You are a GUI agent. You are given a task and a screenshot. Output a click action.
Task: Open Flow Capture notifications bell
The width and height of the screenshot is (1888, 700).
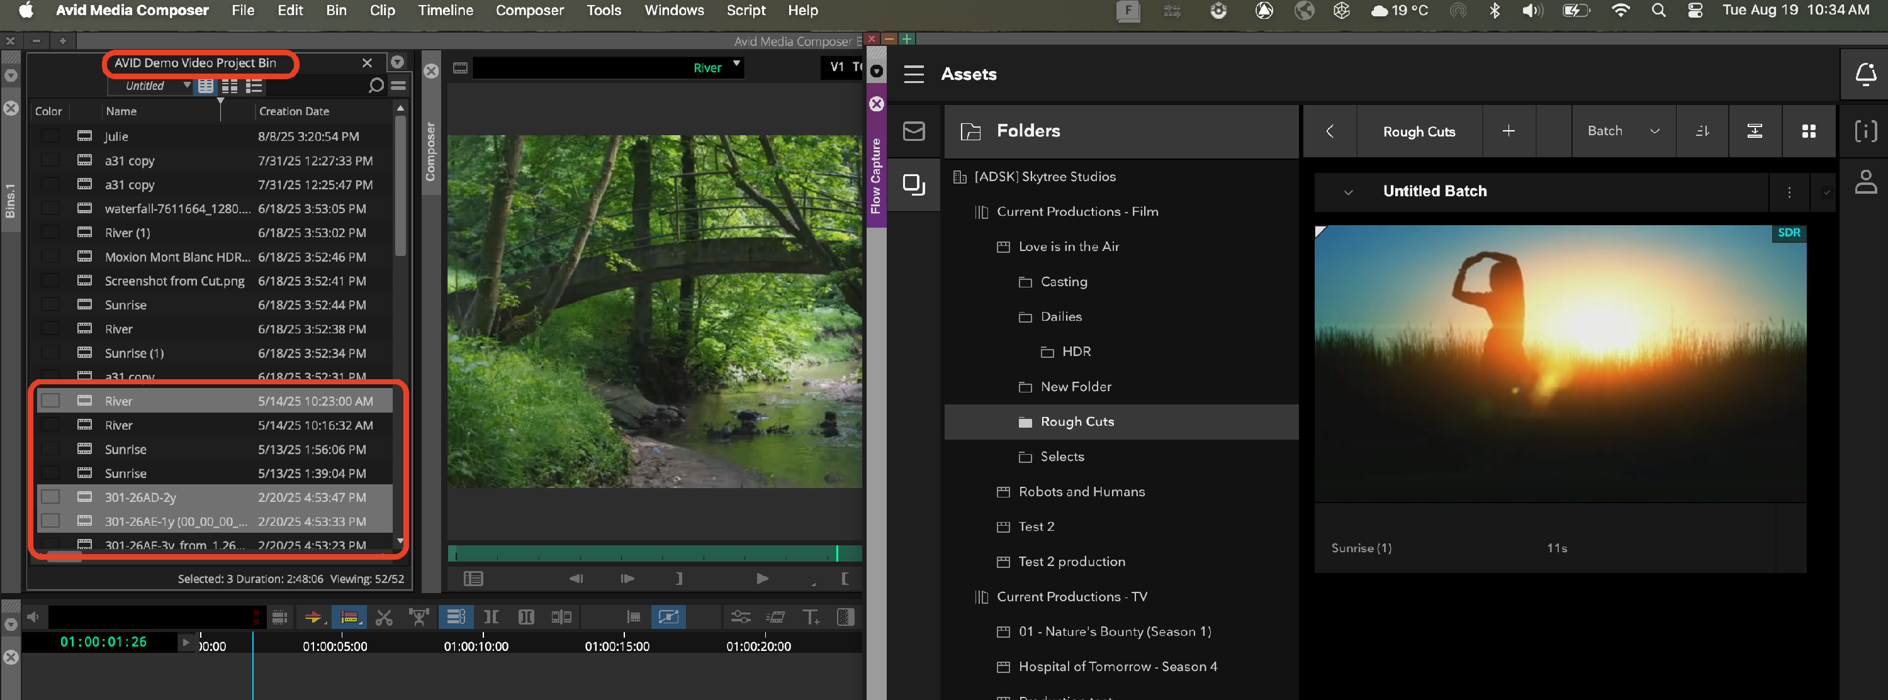click(1865, 74)
